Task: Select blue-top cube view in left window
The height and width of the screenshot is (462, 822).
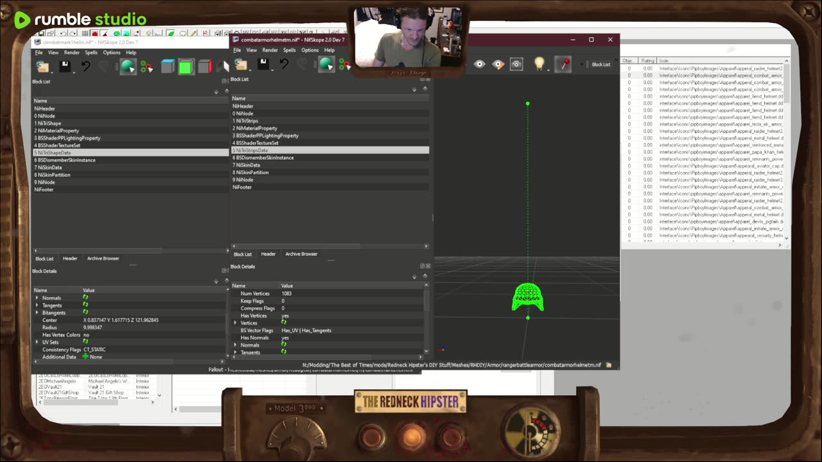Action: 167,66
